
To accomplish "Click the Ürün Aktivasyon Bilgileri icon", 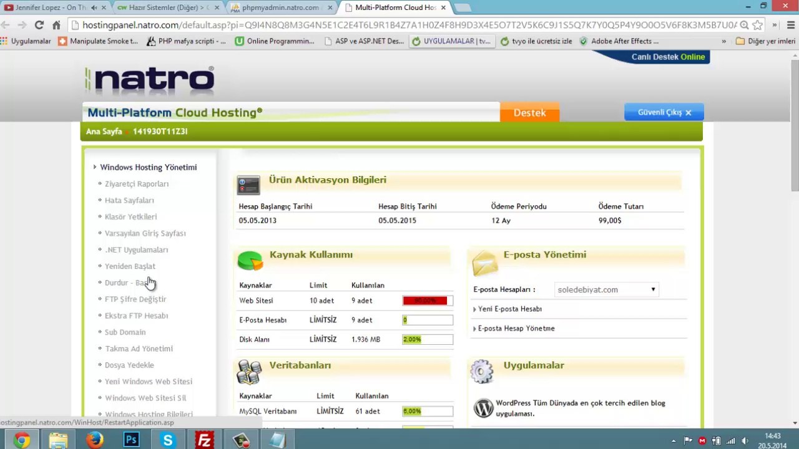I will [x=248, y=185].
